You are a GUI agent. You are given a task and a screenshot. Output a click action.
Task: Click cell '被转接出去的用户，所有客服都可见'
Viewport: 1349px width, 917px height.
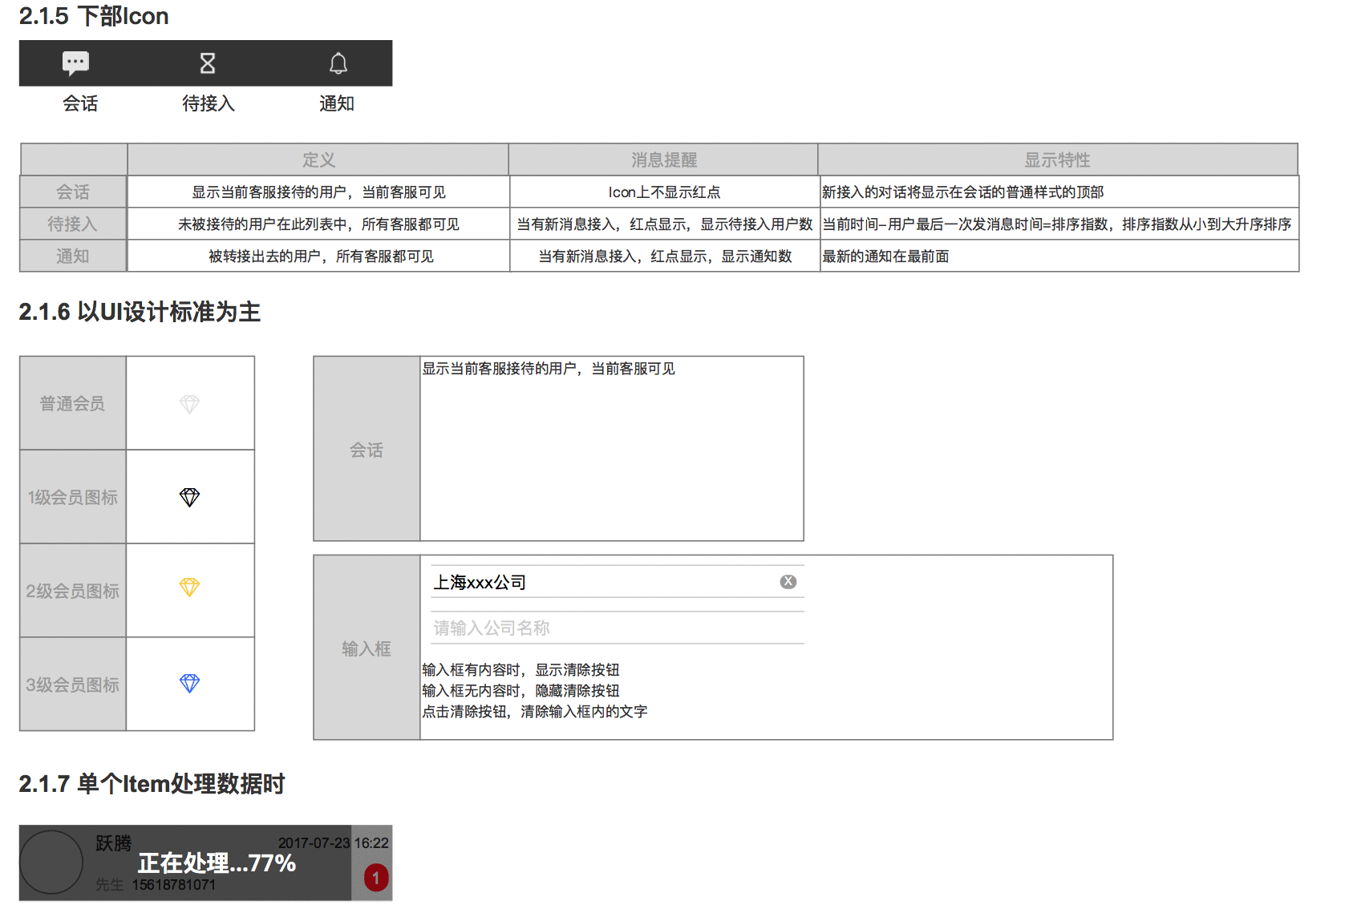[x=318, y=256]
